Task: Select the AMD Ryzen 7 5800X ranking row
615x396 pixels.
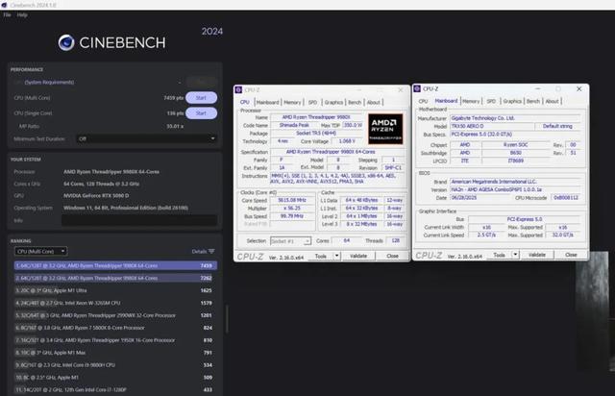Action: click(x=115, y=328)
